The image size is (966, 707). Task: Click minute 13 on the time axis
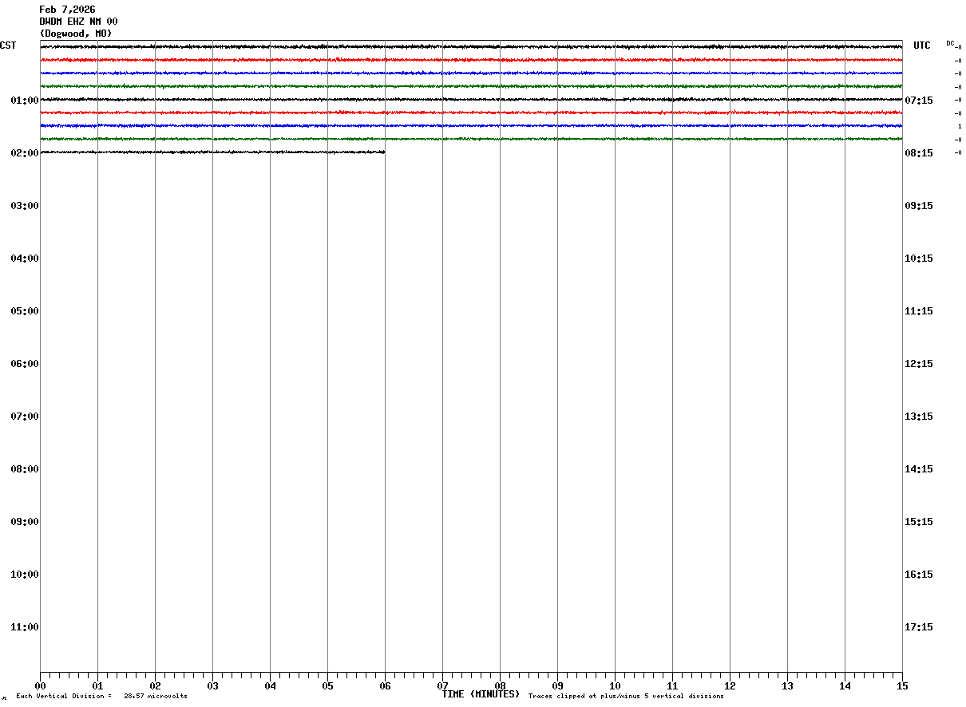[x=787, y=686]
